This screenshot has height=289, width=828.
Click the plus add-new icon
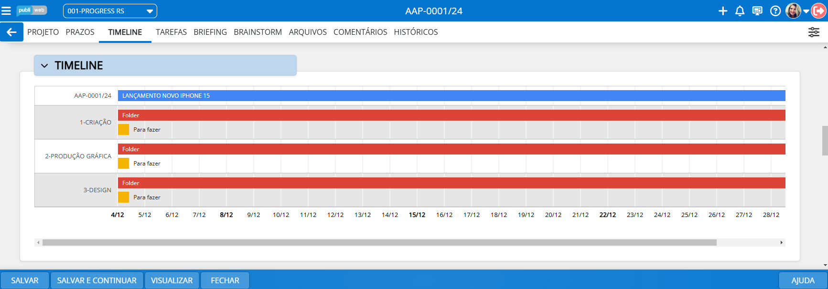723,11
